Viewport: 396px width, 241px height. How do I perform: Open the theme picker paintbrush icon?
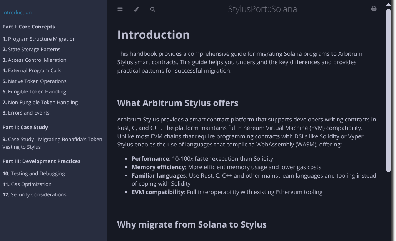[136, 9]
